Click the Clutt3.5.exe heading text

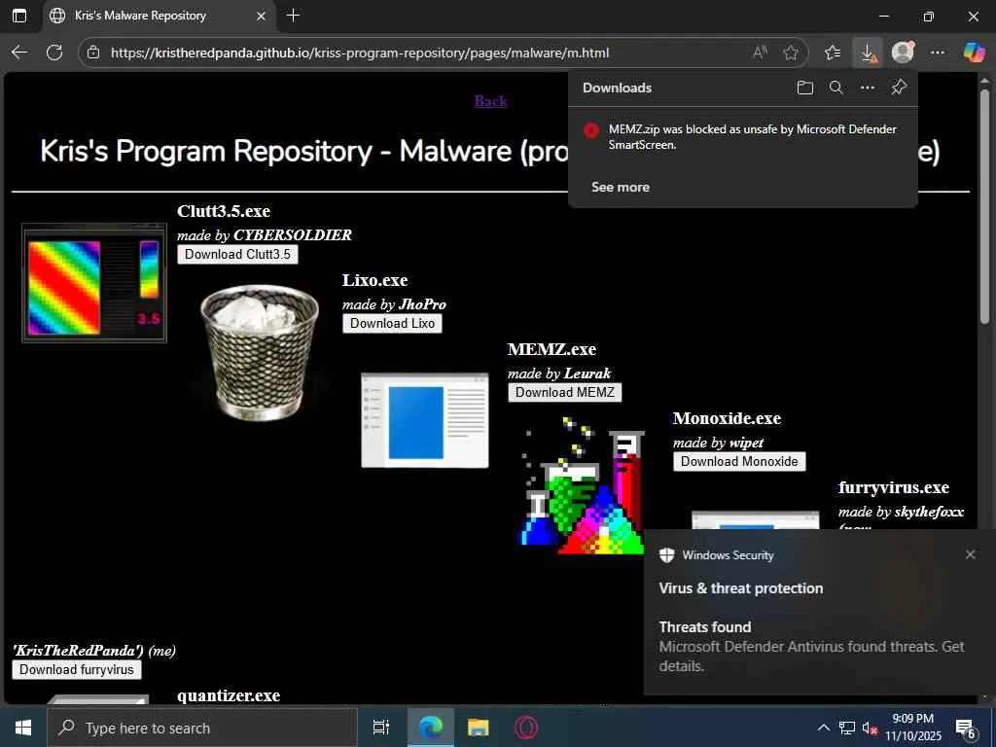tap(224, 211)
